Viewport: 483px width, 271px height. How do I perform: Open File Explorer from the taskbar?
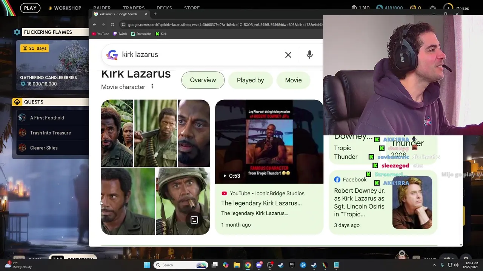237,265
